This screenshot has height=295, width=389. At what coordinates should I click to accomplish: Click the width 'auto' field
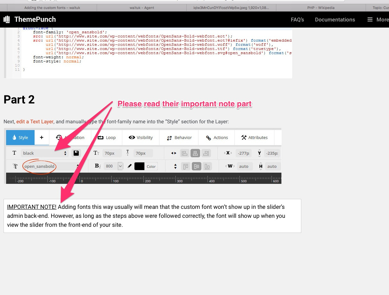click(x=245, y=166)
